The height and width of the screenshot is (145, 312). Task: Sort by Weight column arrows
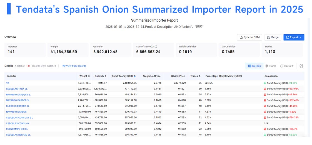pyautogui.click(x=89, y=76)
